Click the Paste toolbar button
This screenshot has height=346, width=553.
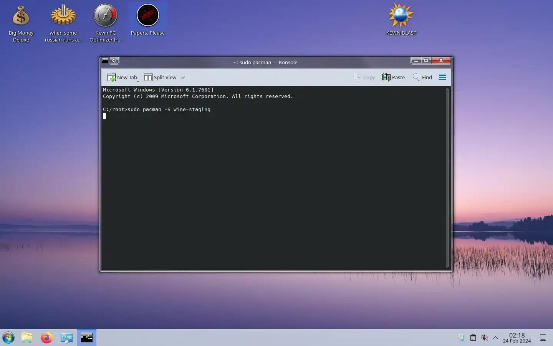(393, 77)
